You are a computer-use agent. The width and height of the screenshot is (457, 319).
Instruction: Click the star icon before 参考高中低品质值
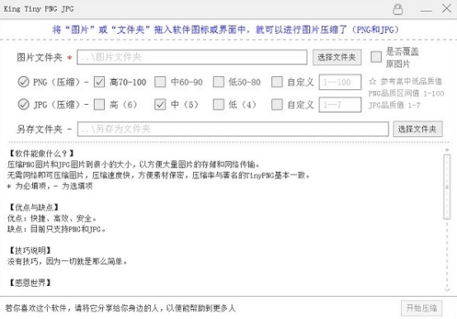(x=373, y=81)
